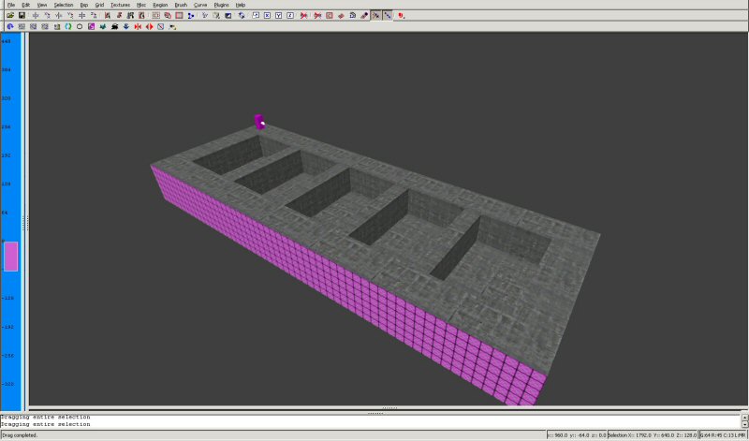
Task: Click the first icon in second toolbar row
Action: (x=9, y=26)
